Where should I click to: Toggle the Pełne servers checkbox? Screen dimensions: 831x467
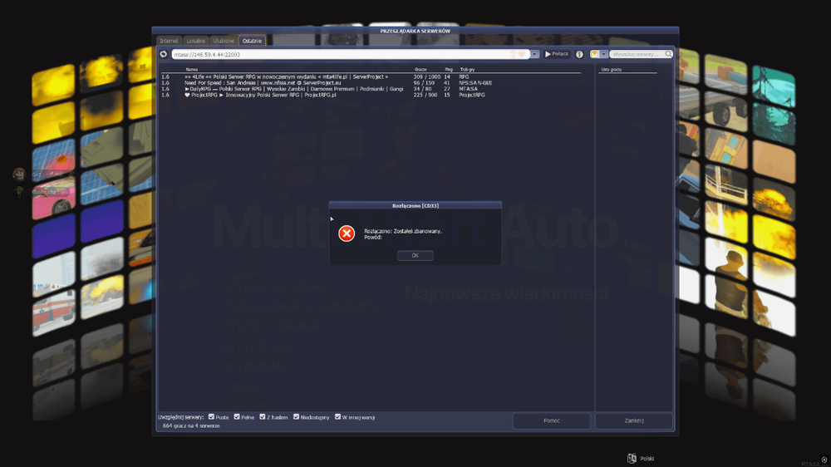pyautogui.click(x=237, y=416)
